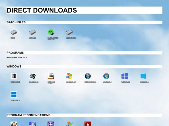Click the Restart RDP chip icon
This screenshot has height=126, width=169.
(69, 32)
